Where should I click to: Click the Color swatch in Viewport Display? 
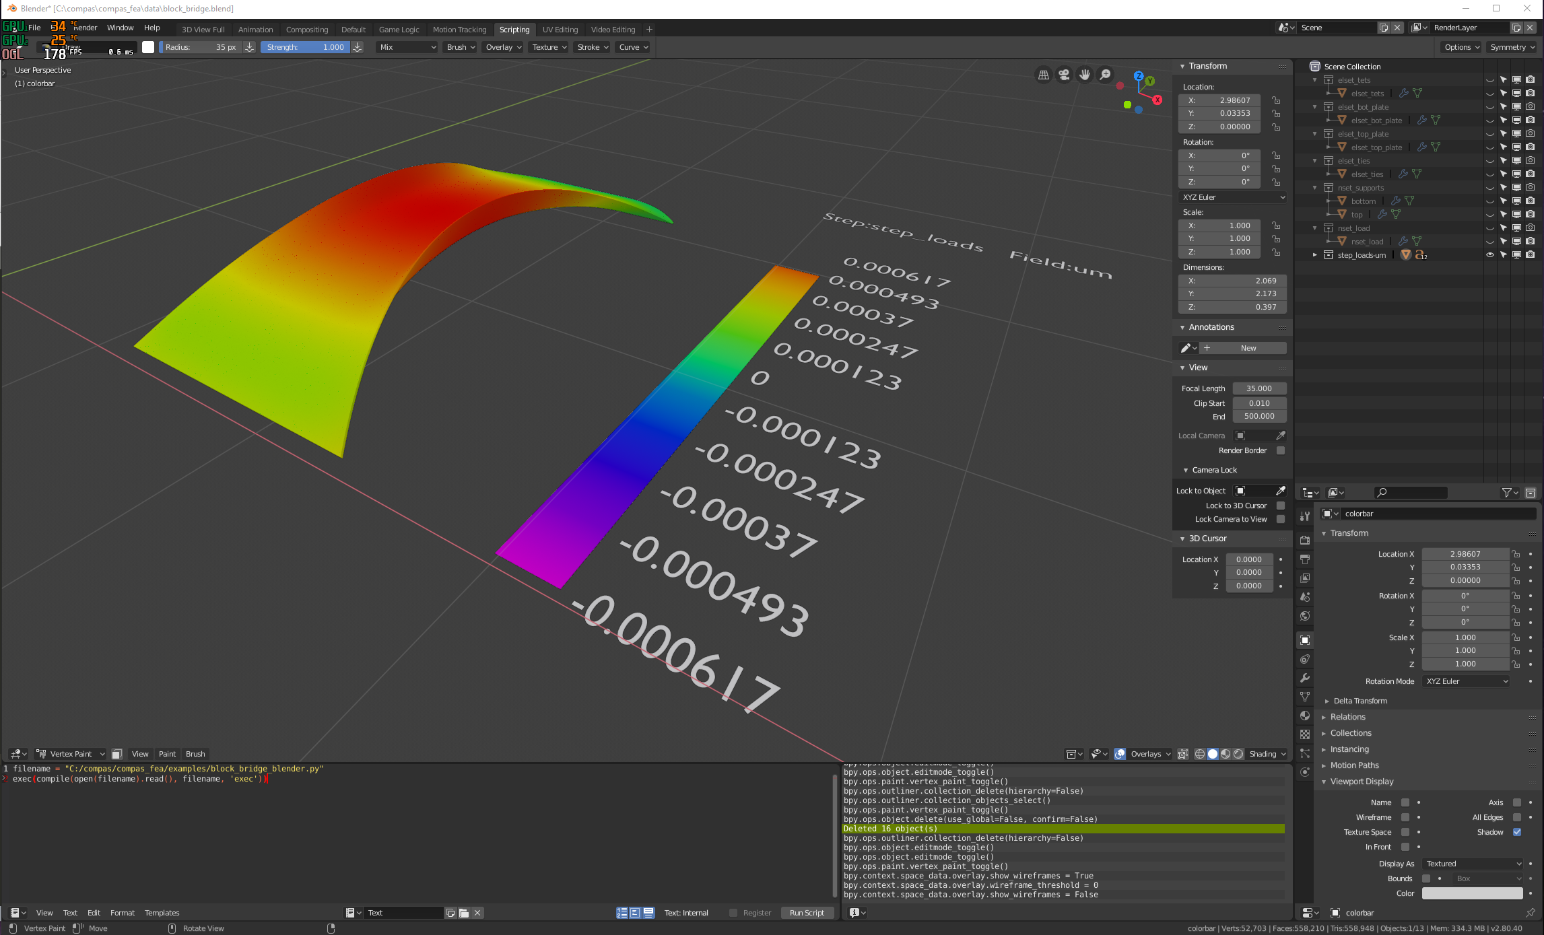tap(1472, 893)
